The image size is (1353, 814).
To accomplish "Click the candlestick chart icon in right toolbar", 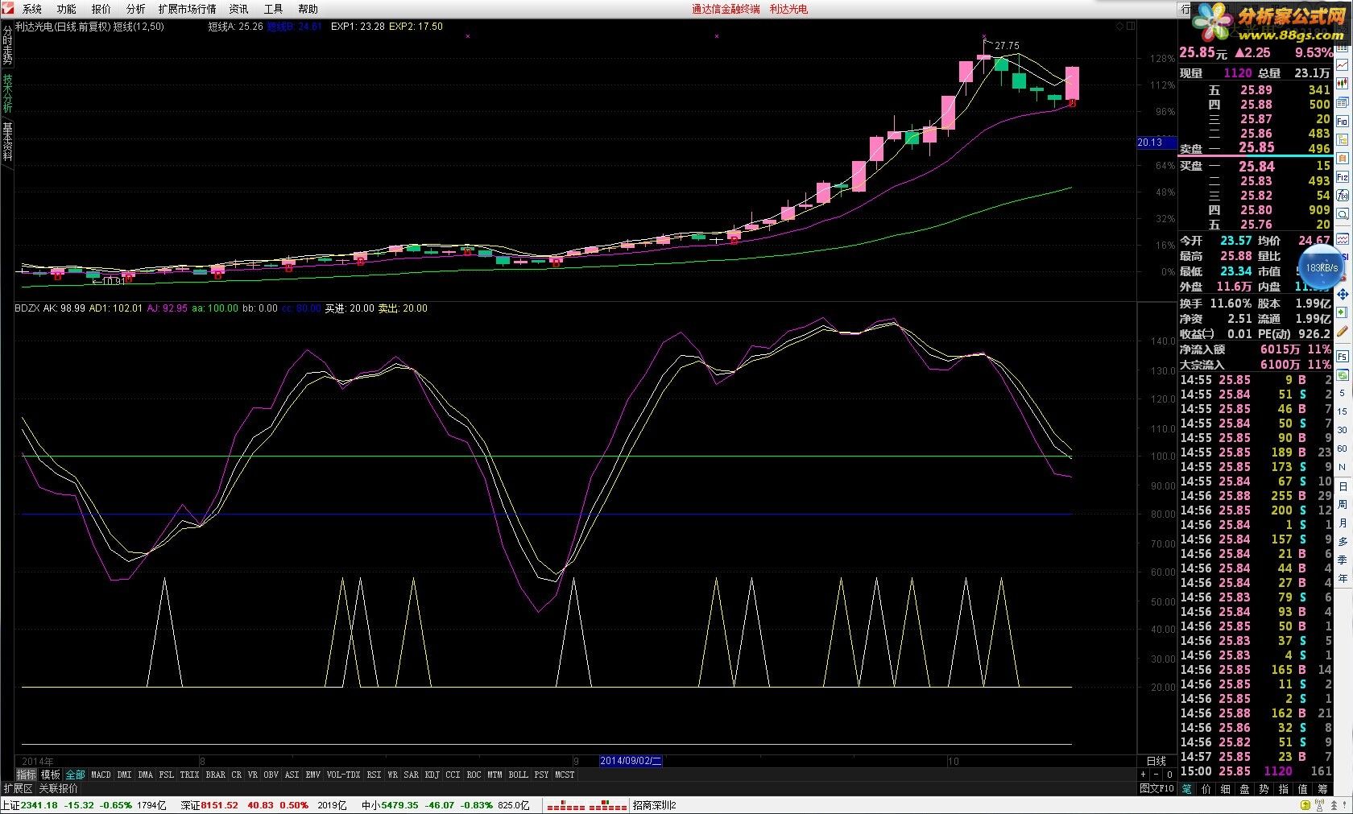I will point(1343,82).
